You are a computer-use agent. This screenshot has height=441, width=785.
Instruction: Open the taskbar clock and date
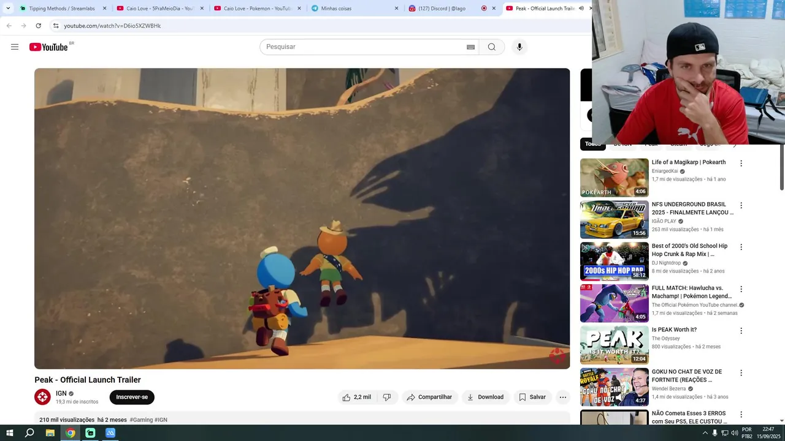tap(768, 433)
